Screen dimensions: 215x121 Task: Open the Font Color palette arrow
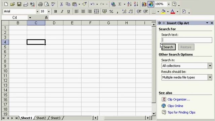click(177, 11)
